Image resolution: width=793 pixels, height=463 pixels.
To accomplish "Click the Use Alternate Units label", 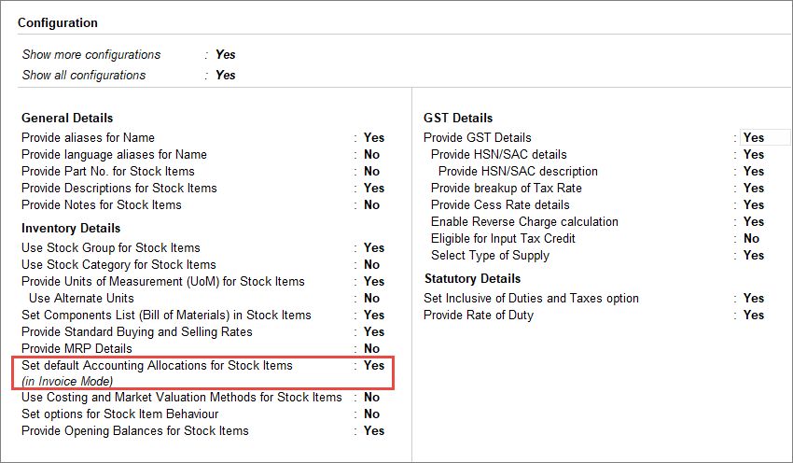I will click(x=81, y=298).
